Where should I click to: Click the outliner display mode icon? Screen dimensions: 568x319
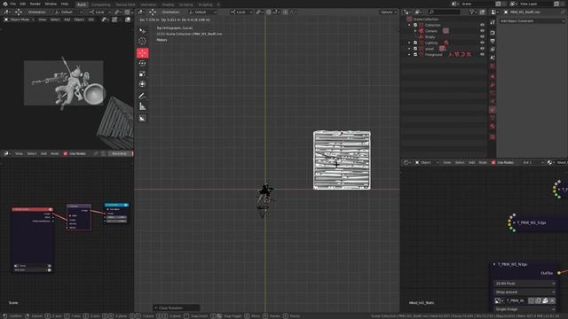(418, 12)
